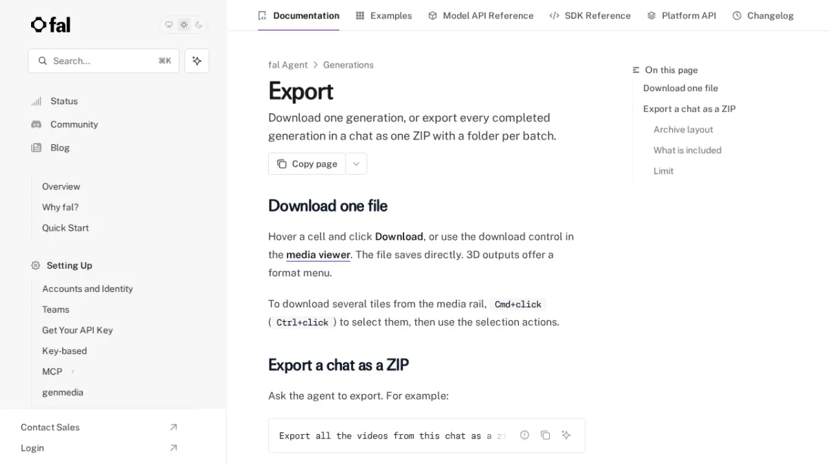Screen dimensions: 829x466
Task: Ask AI about the code snippet
Action: (566, 435)
